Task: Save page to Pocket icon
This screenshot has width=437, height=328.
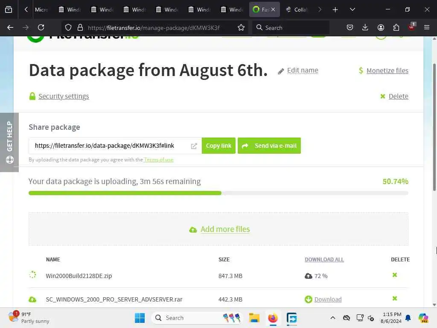Action: click(350, 27)
